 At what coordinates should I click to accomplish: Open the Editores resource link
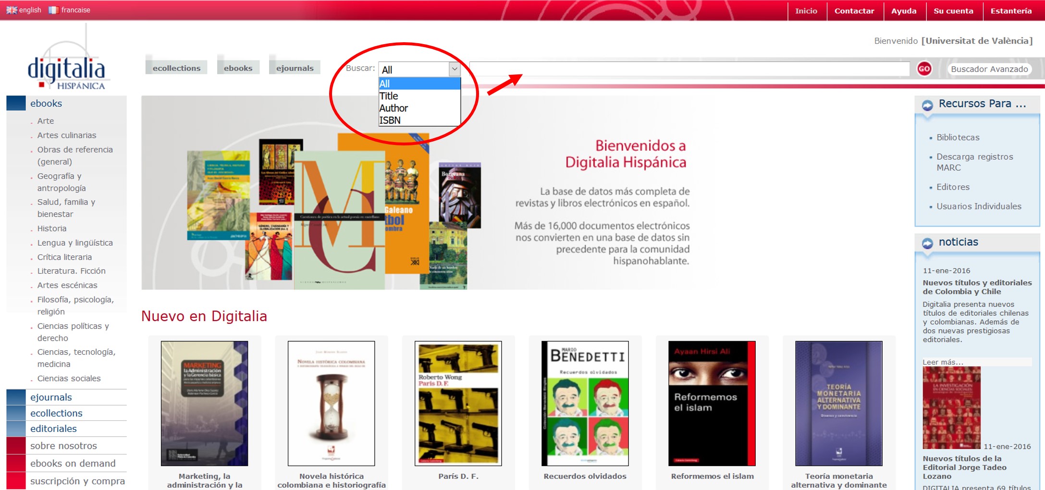click(x=953, y=187)
